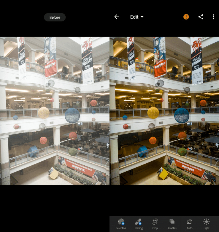Click the premium star badge on Selective
This screenshot has height=232, width=219.
tap(123, 223)
